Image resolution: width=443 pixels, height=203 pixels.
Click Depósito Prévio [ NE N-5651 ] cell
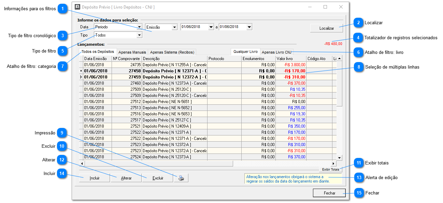[175, 101]
